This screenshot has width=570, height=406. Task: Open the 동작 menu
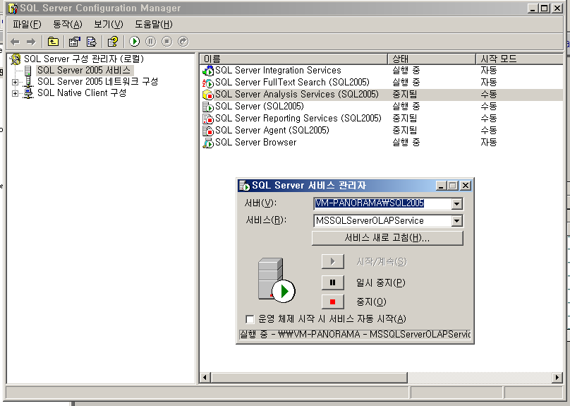67,25
